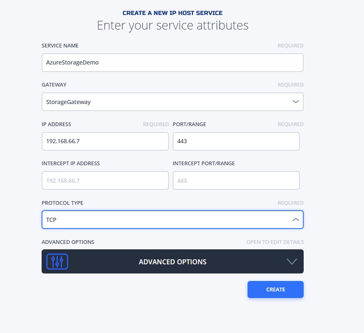This screenshot has height=333, width=364.
Task: Click the Advanced Options sliders icon
Action: click(57, 261)
